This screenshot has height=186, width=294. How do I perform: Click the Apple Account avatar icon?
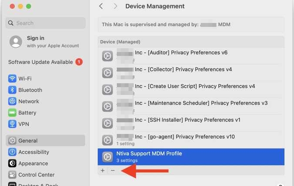click(x=16, y=42)
